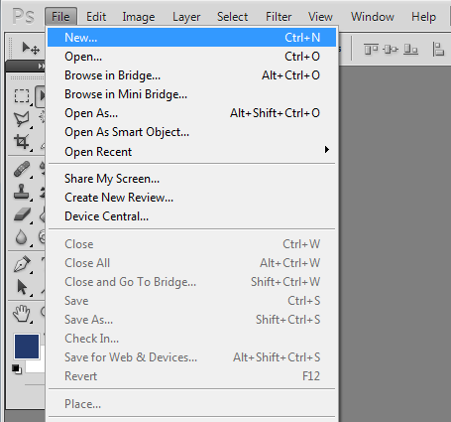The width and height of the screenshot is (451, 422).
Task: Open the Filter menu
Action: (x=279, y=17)
